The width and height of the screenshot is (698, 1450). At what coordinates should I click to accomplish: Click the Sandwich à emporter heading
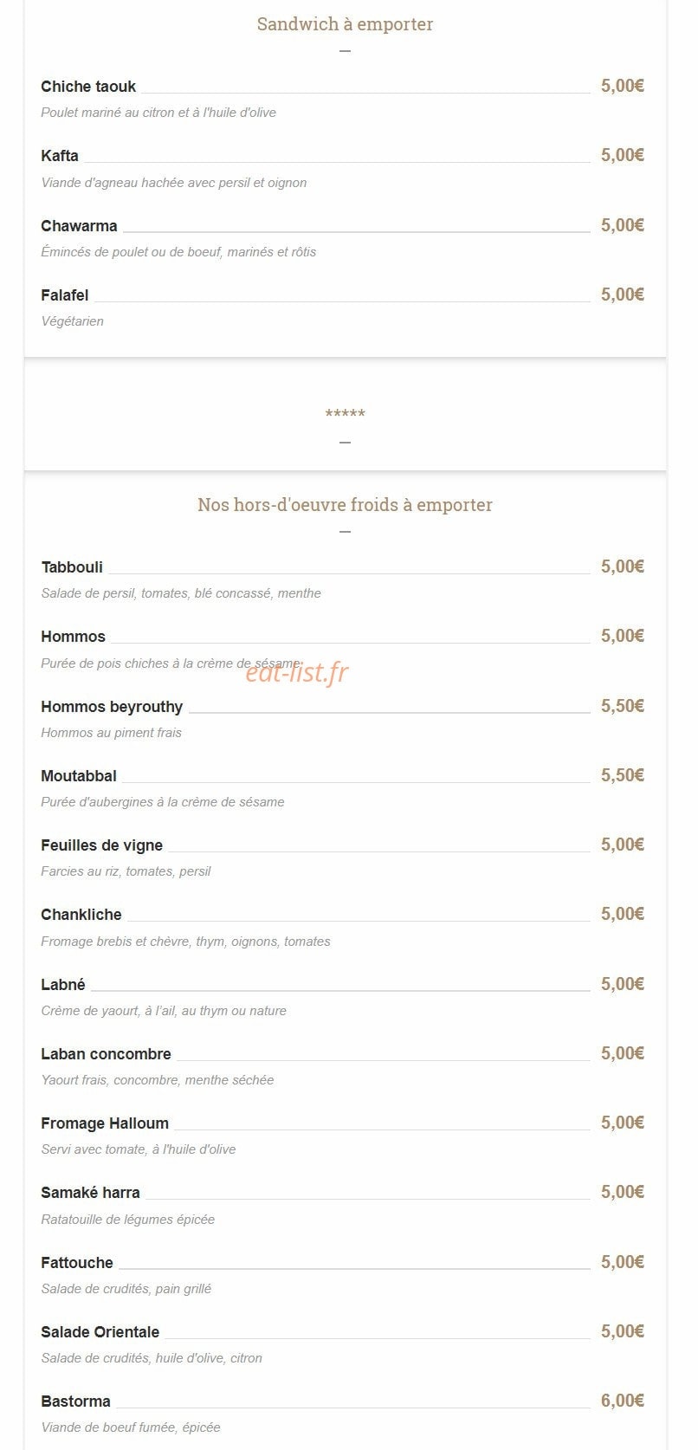(345, 24)
